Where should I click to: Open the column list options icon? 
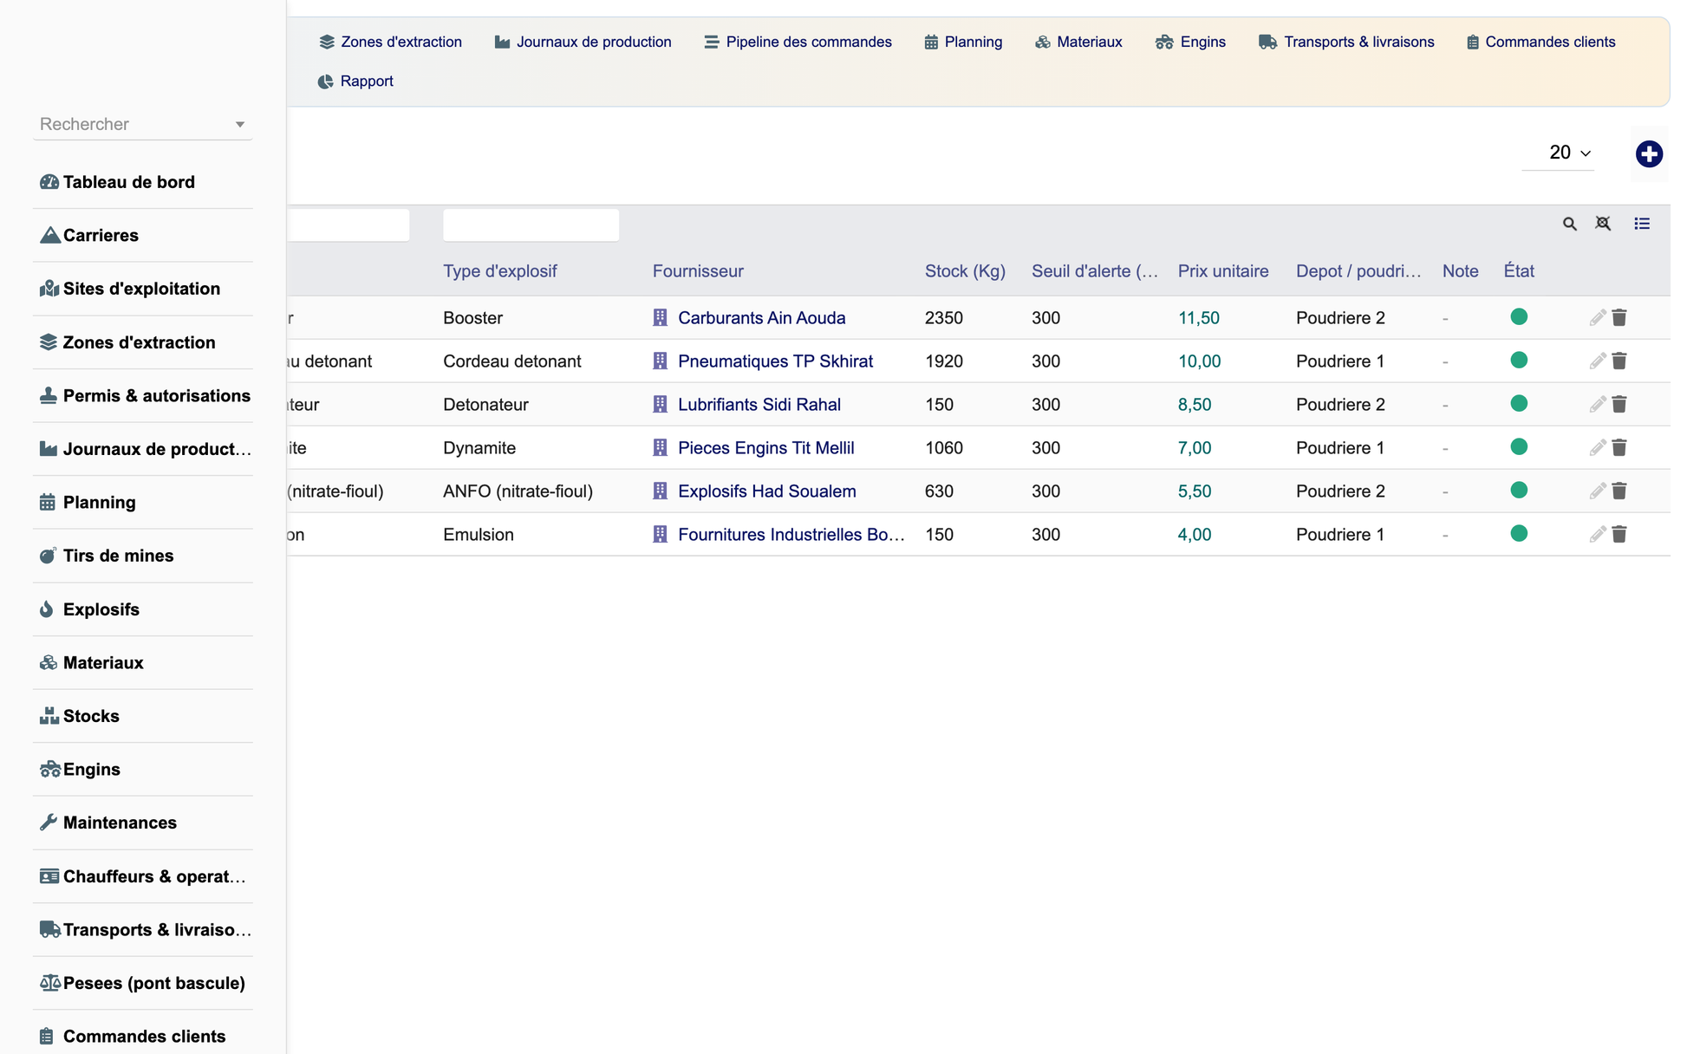click(x=1642, y=224)
